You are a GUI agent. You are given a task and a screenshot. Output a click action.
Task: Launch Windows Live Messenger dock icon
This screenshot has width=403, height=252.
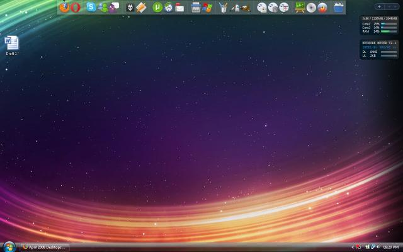(x=103, y=8)
